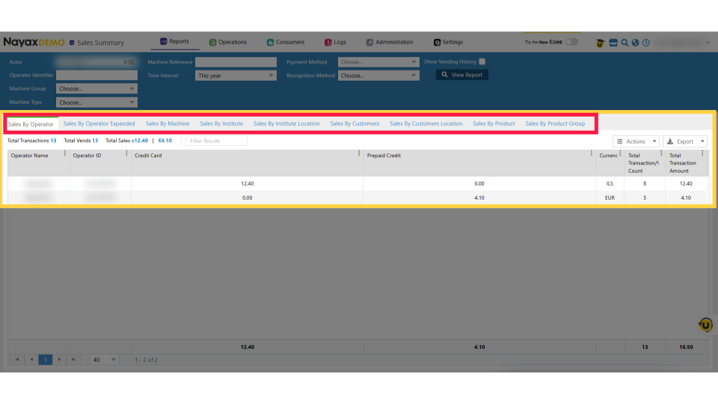The image size is (718, 404).
Task: Click the search magnifier icon in header
Action: click(x=625, y=43)
